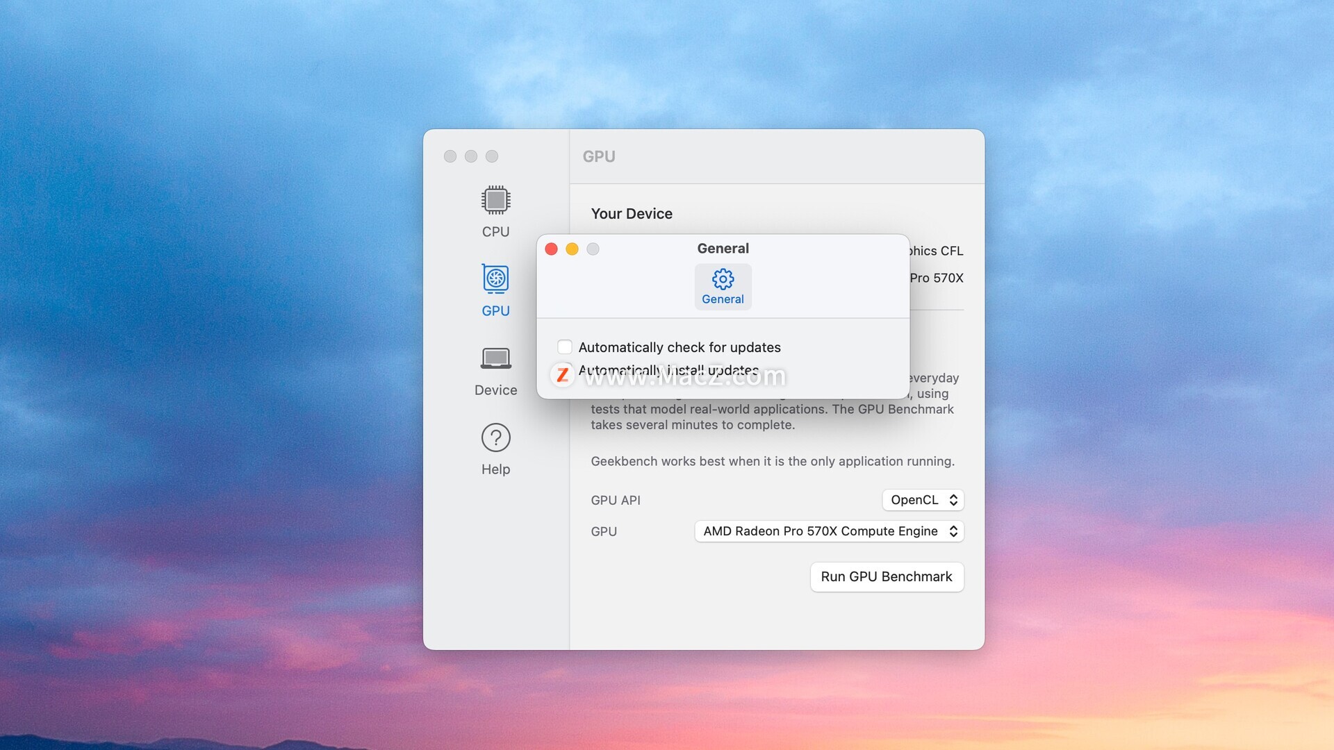The width and height of the screenshot is (1334, 750).
Task: Open the CPU benchmark section
Action: click(x=495, y=212)
